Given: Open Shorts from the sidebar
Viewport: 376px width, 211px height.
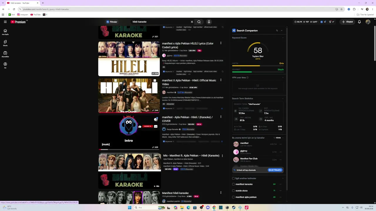Looking at the screenshot, I should point(5,43).
